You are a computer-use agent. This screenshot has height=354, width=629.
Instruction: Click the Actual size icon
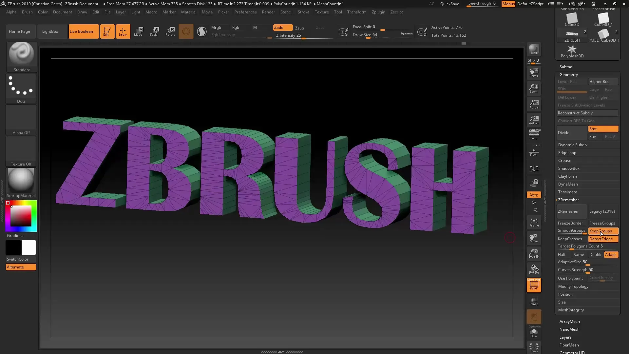point(534,104)
